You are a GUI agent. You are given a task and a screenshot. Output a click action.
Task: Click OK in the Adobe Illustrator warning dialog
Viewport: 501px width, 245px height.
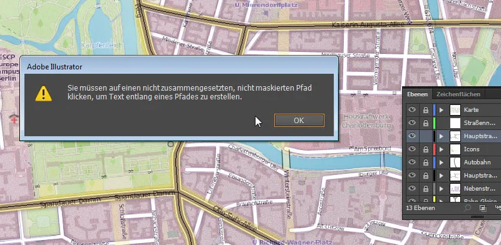pyautogui.click(x=299, y=120)
